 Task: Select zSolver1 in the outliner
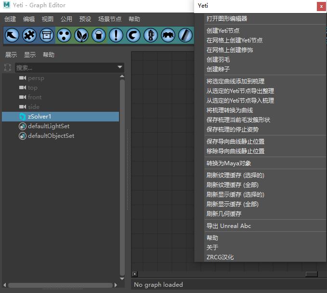(x=39, y=117)
